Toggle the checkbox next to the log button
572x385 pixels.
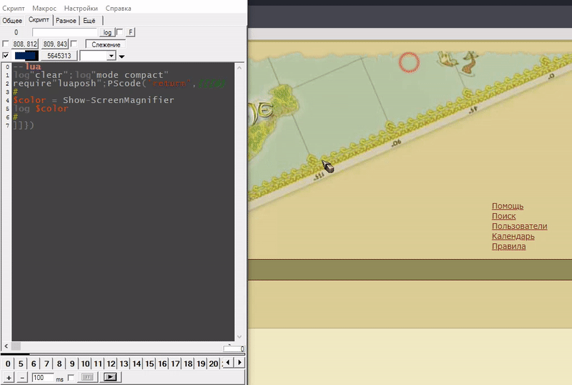(x=119, y=32)
